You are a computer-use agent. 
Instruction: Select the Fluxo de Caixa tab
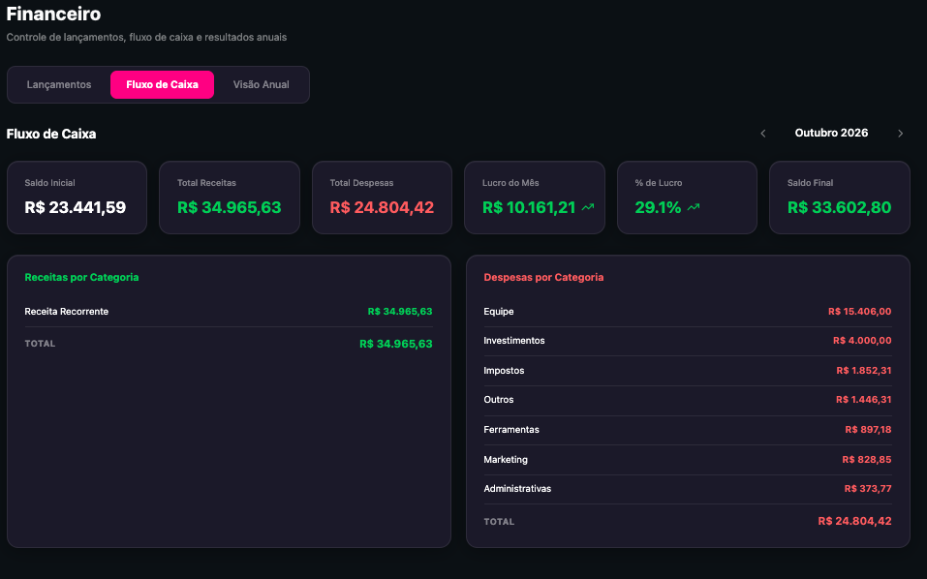[162, 84]
